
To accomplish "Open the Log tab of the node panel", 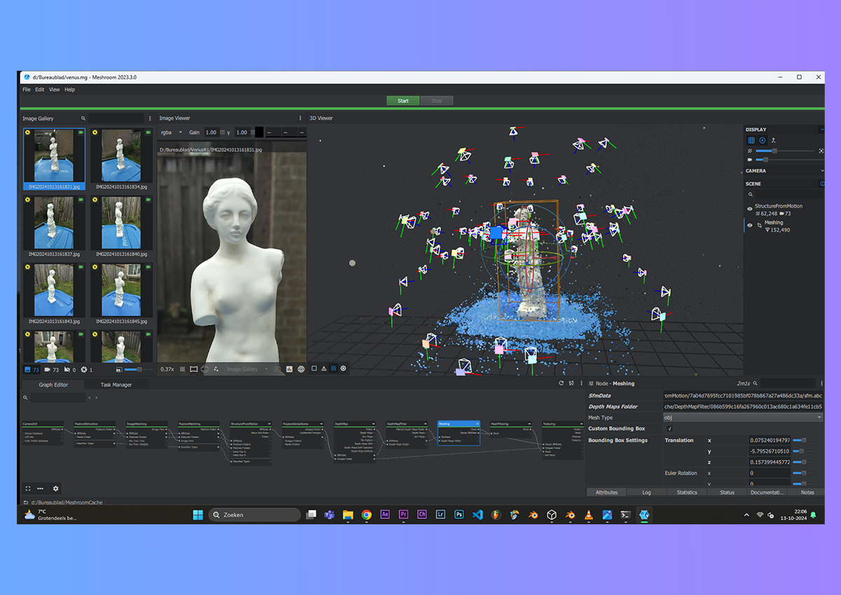I will [646, 492].
